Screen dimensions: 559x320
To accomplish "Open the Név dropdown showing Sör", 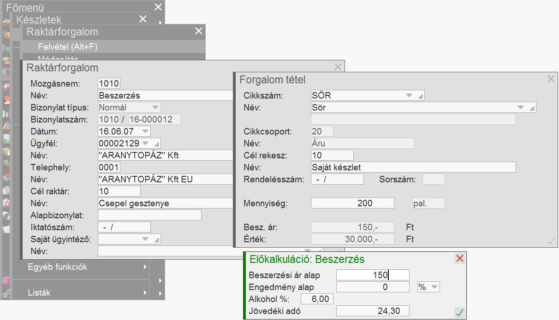I will (x=521, y=108).
